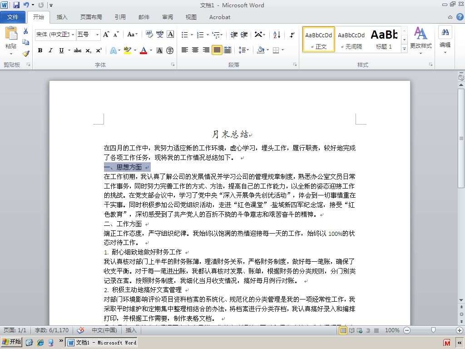
Task: Apply the 无间隔 style
Action: click(351, 40)
